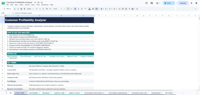
Task: Star this spreadsheet
Action: click(35, 2)
